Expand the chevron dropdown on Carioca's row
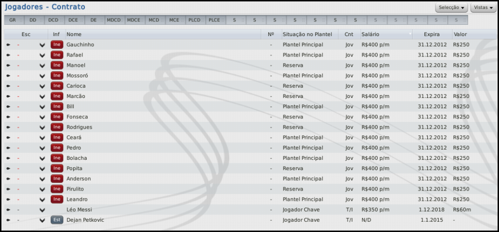The height and width of the screenshot is (232, 499). pyautogui.click(x=42, y=86)
